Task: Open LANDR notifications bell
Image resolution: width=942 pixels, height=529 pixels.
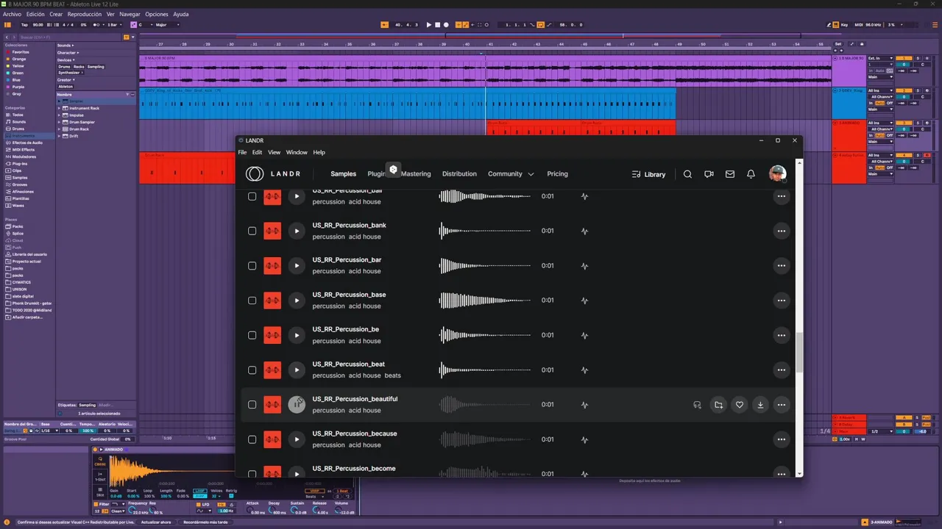Action: [x=751, y=174]
